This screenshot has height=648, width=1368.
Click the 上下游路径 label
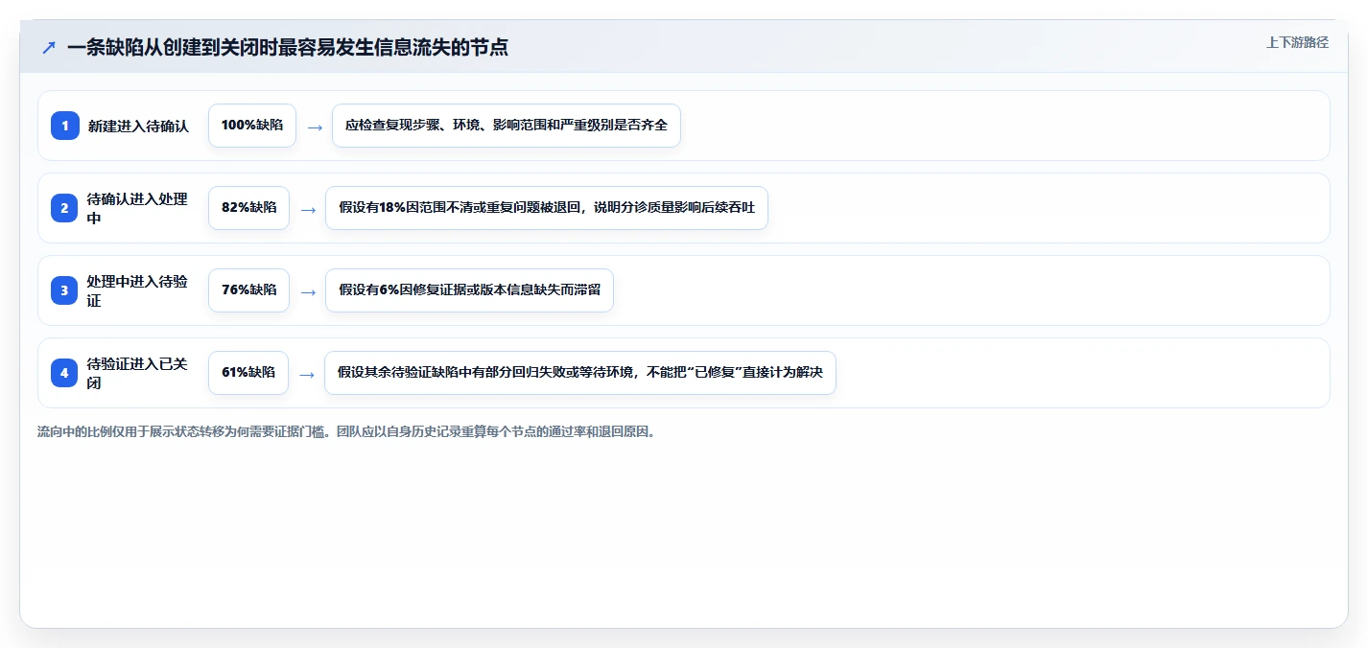1297,42
